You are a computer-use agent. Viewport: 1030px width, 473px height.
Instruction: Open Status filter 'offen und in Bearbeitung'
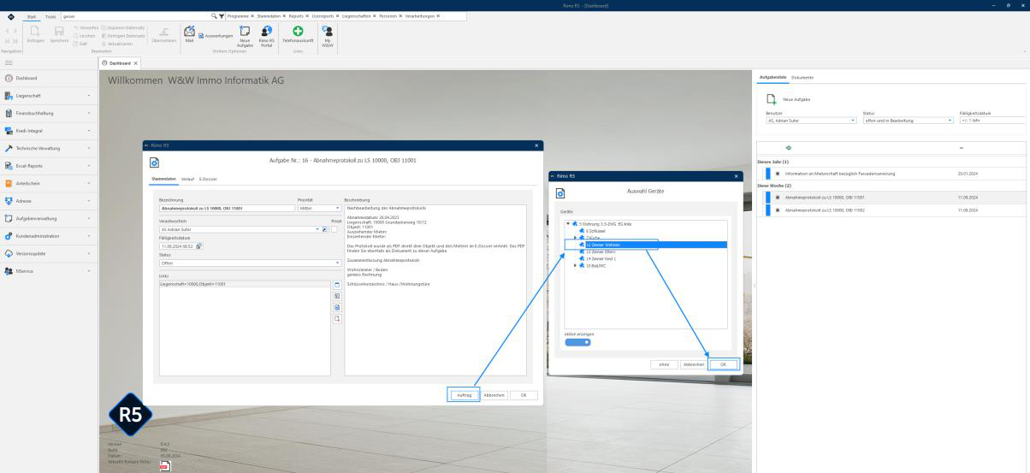point(908,121)
